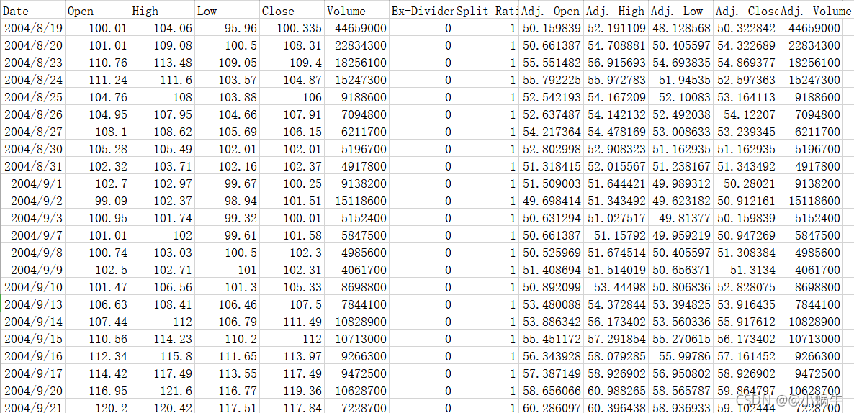Click the Adj. Low header cell
This screenshot has height=413, width=854.
[x=681, y=11]
